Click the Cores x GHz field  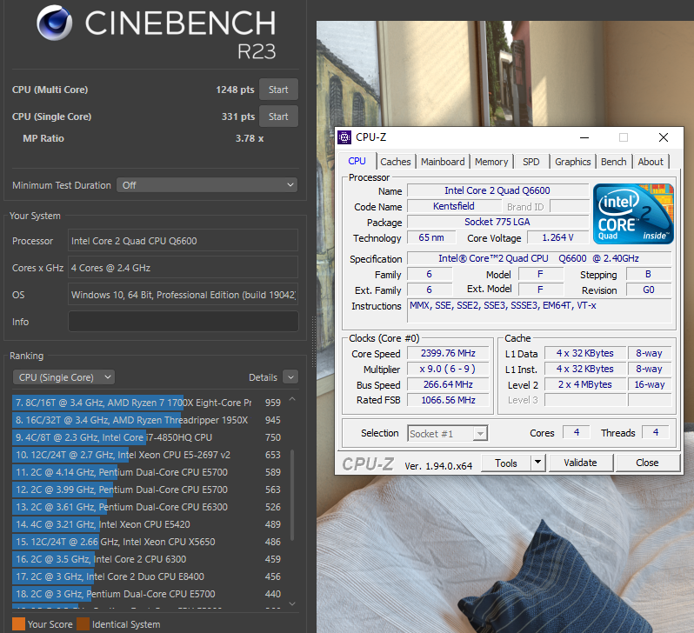(184, 267)
